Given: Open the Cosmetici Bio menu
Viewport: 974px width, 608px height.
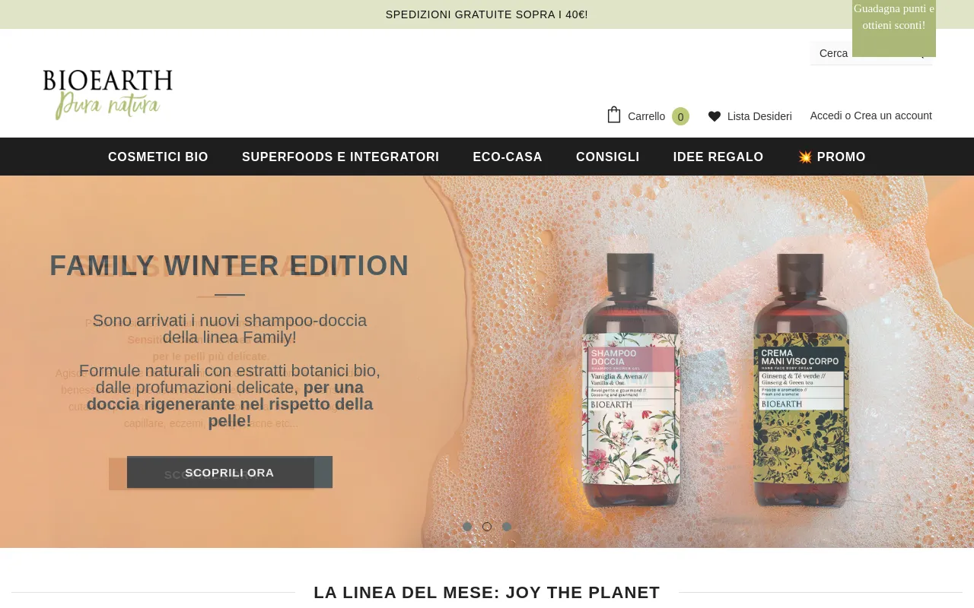Looking at the screenshot, I should [158, 157].
